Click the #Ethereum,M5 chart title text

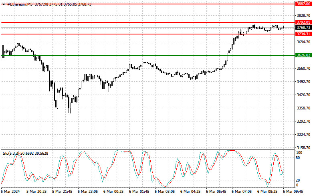click(20, 4)
